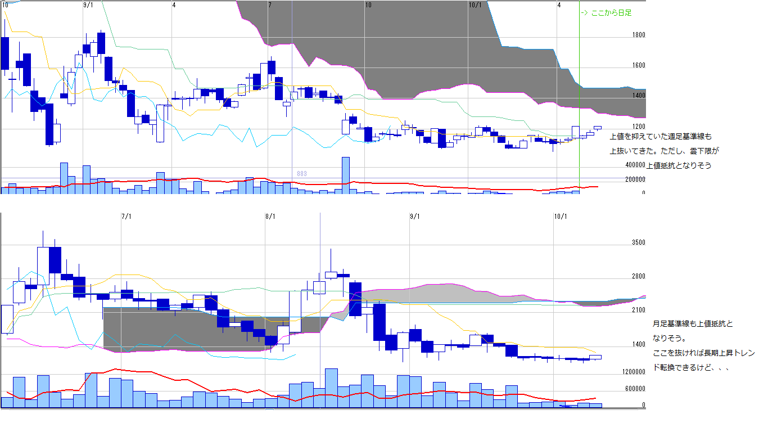This screenshot has width=768, height=432.
Task: Click the 400000 volume axis label
Action: [x=635, y=165]
